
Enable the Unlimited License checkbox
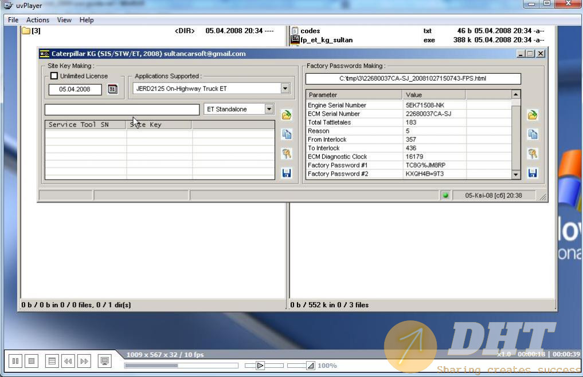pos(54,76)
